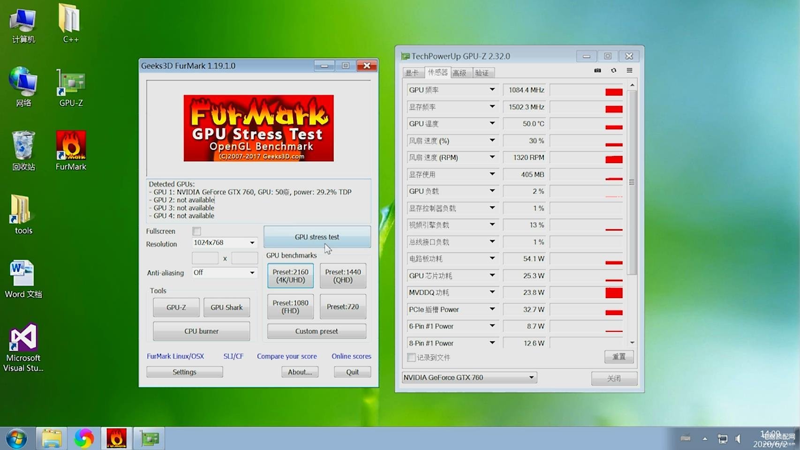800x450 pixels.
Task: Run Preset:1080 (FHD) benchmark
Action: point(290,307)
